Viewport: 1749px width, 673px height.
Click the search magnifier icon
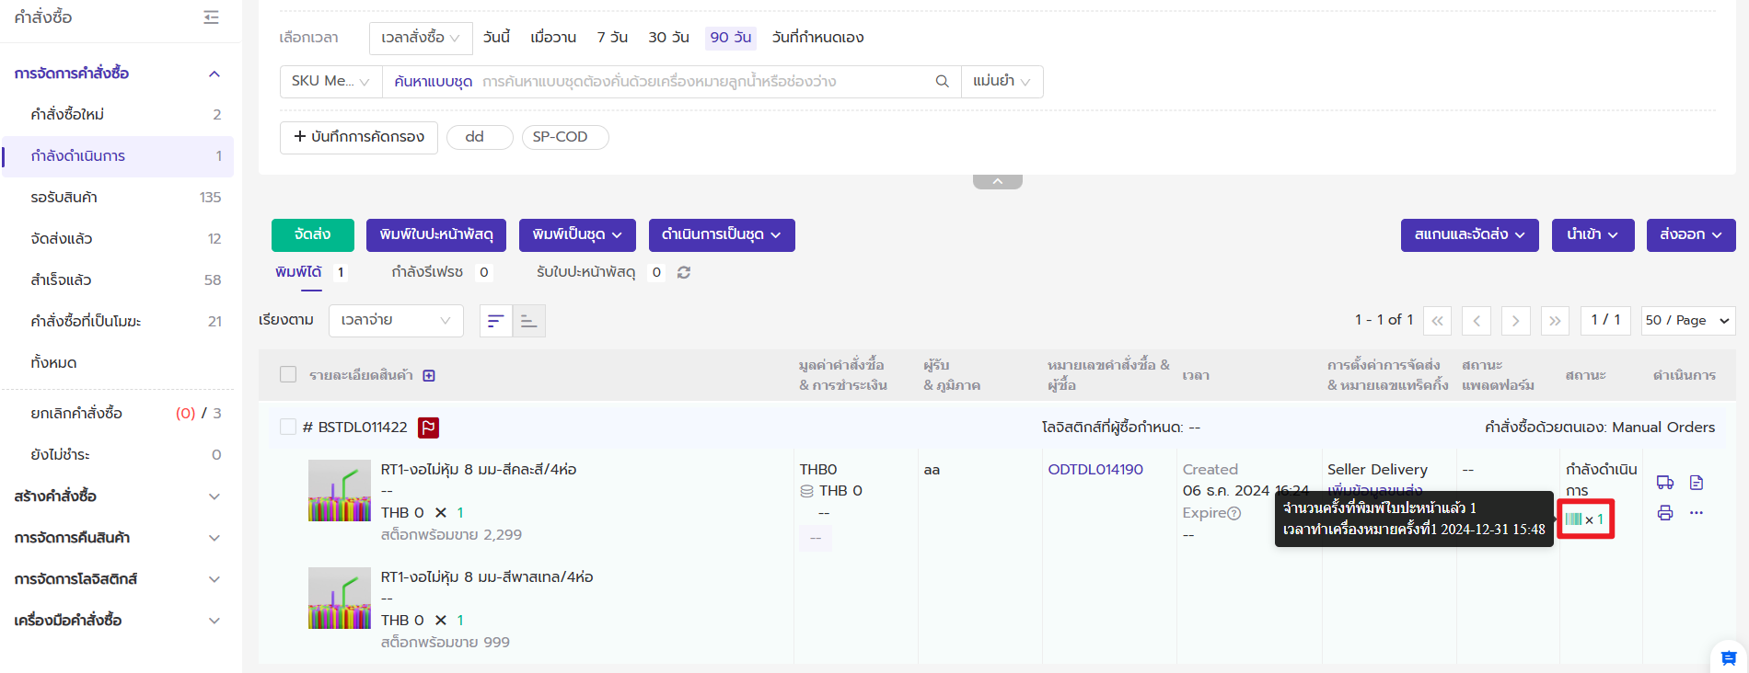tap(942, 81)
